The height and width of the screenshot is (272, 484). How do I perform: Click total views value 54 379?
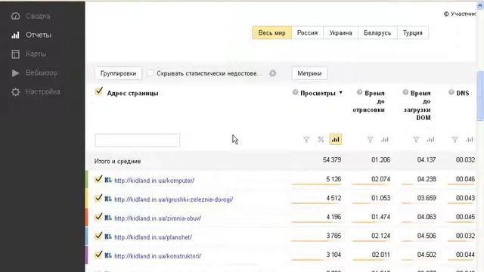point(331,159)
